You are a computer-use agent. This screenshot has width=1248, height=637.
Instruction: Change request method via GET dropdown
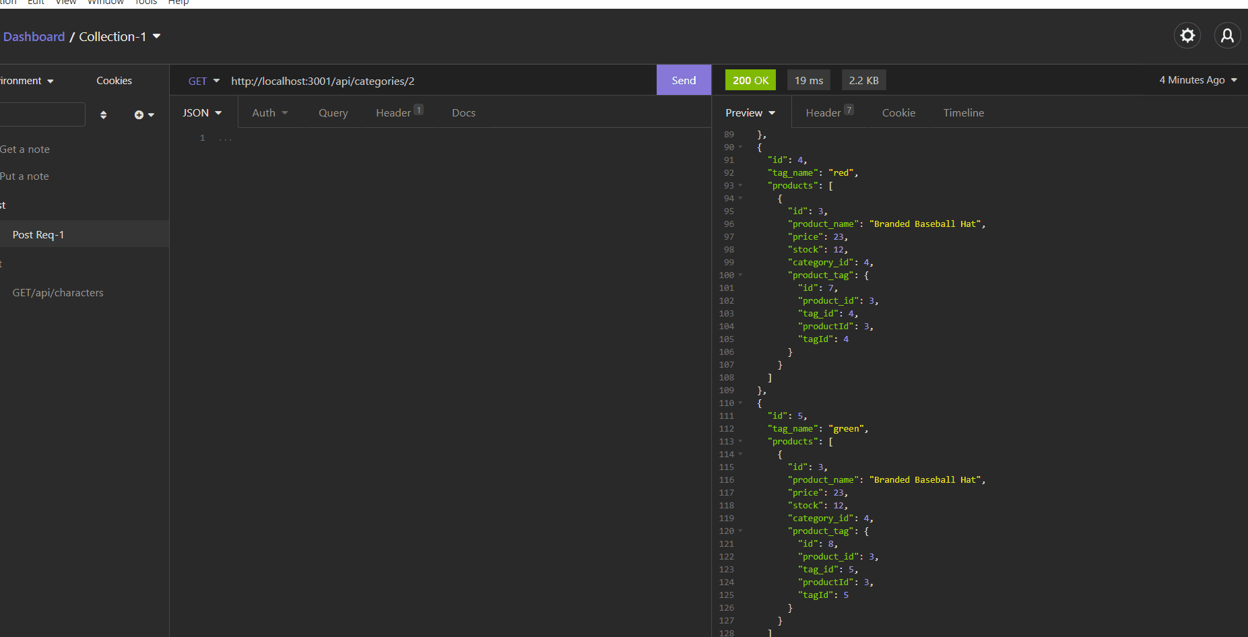coord(203,80)
